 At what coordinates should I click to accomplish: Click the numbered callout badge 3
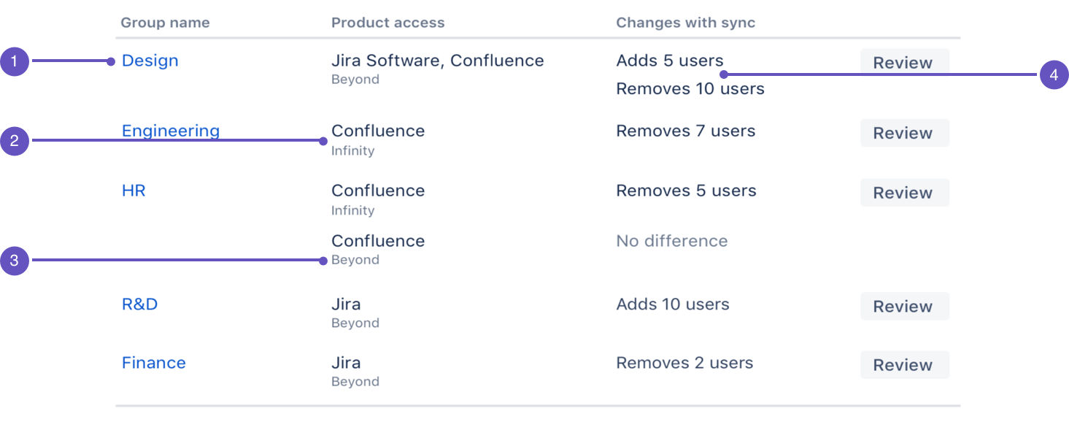[15, 260]
